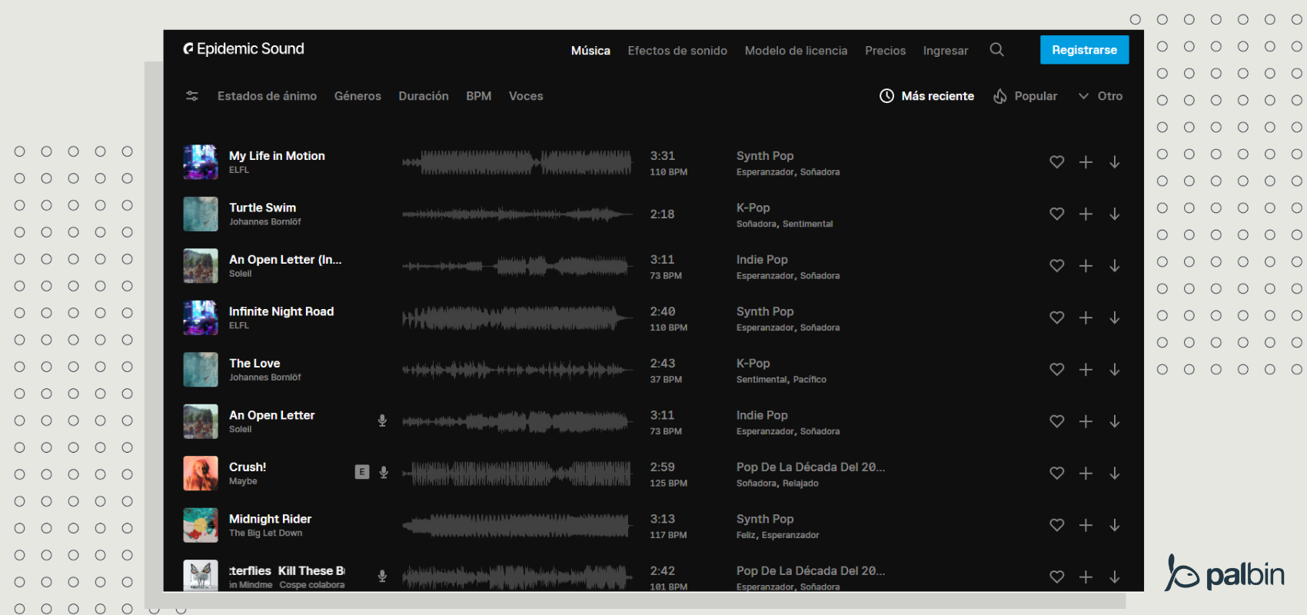Open The Big Let Down artist link
The height and width of the screenshot is (615, 1307).
click(x=265, y=534)
